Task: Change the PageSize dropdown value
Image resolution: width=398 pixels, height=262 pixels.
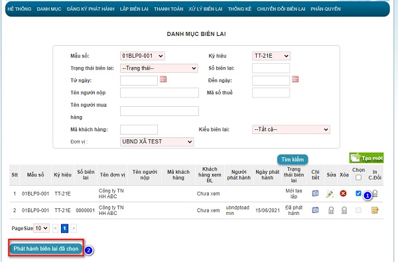Action: point(42,228)
